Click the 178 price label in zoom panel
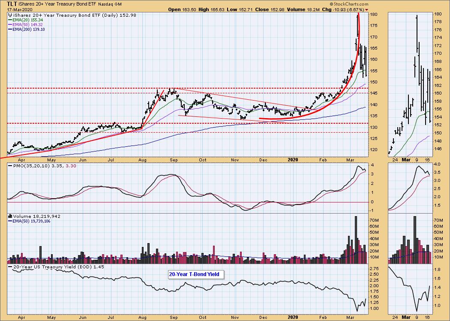 point(438,22)
